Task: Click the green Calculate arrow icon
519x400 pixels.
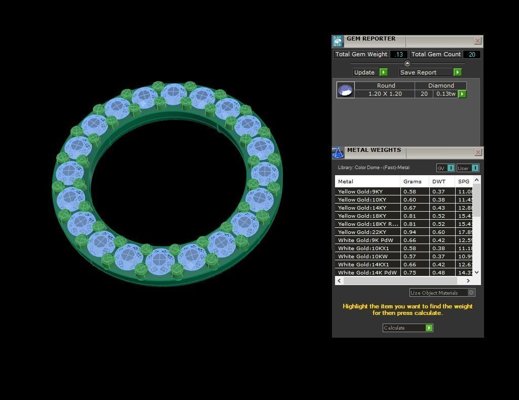Action: [429, 328]
